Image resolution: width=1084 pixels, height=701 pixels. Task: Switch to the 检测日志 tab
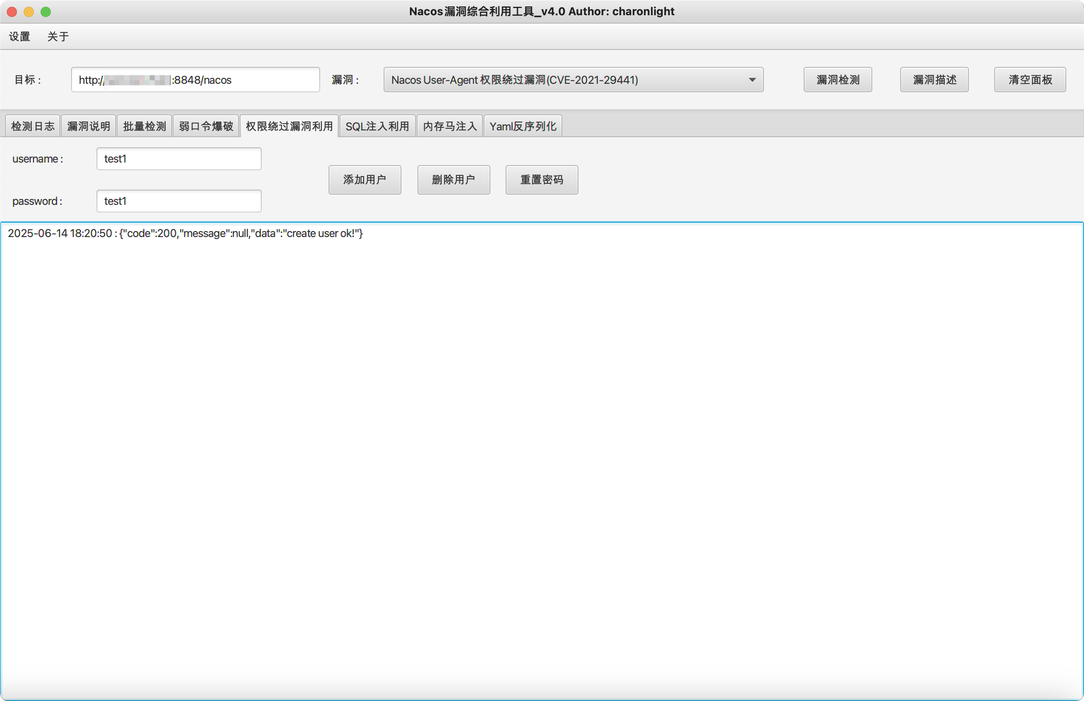32,126
